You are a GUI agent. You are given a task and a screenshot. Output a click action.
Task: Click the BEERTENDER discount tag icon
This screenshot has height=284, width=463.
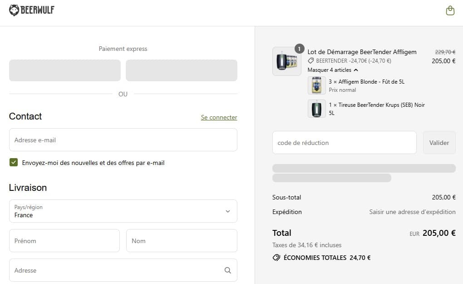coord(311,61)
